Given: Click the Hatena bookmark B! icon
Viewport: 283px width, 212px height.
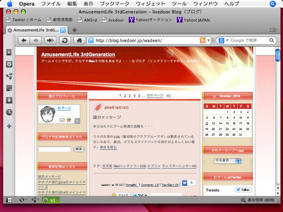Looking at the screenshot, I should click(185, 183).
